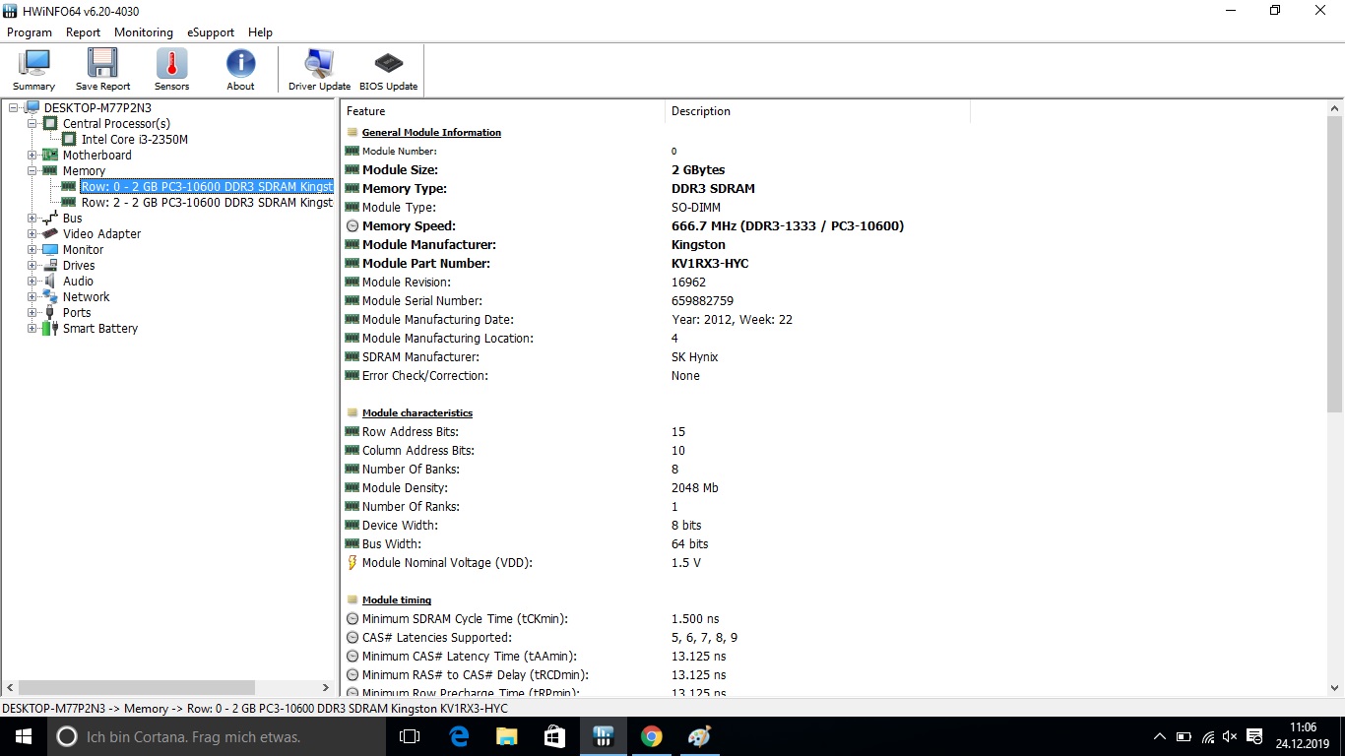Viewport: 1345px width, 756px height.
Task: Expand the Network tree node
Action: (x=32, y=296)
